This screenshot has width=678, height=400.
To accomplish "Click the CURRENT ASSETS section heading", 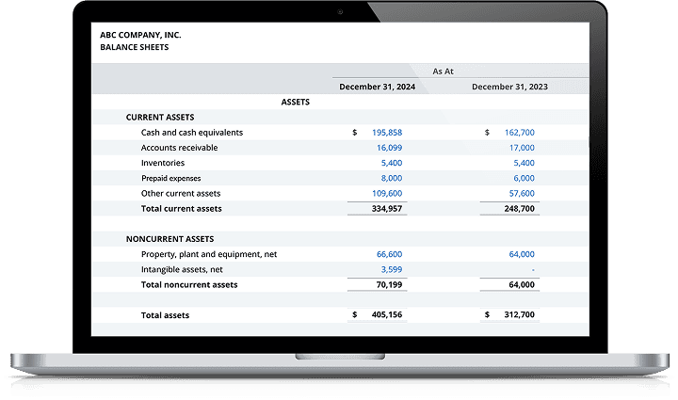I will pos(160,118).
